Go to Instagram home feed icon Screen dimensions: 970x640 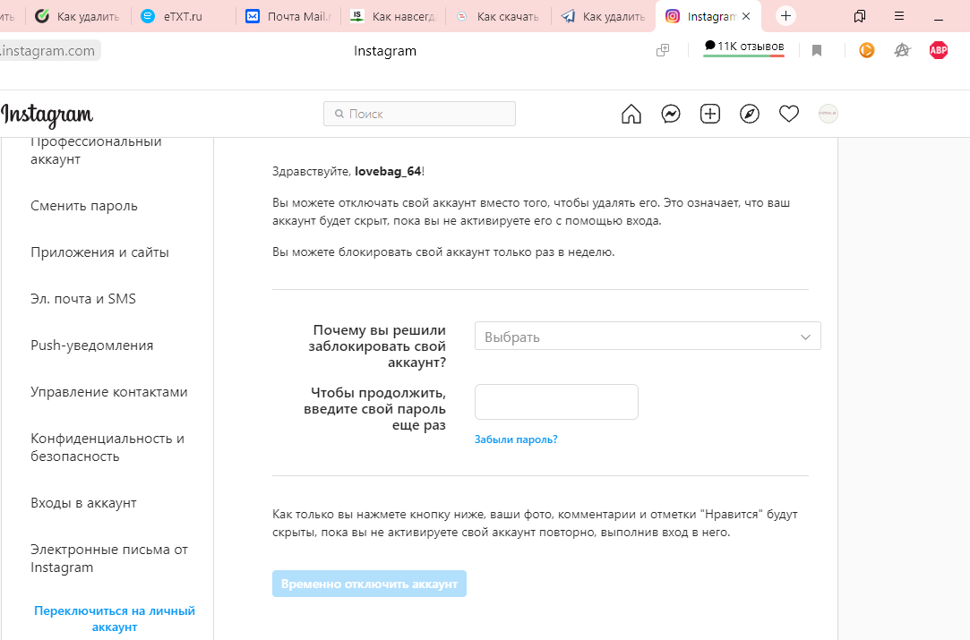(631, 114)
